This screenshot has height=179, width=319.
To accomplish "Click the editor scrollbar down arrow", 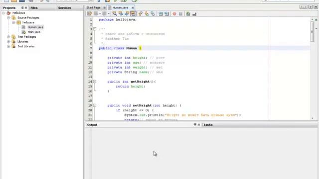I will (313, 118).
